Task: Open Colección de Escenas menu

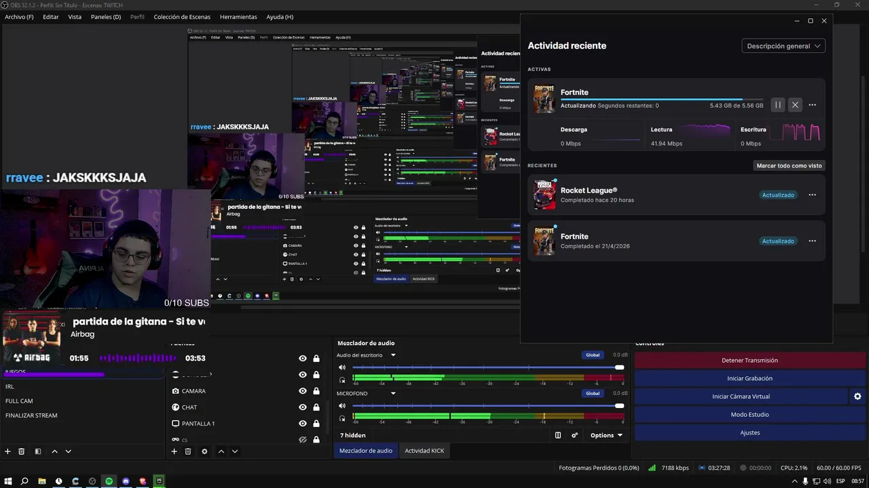Action: pos(182,17)
